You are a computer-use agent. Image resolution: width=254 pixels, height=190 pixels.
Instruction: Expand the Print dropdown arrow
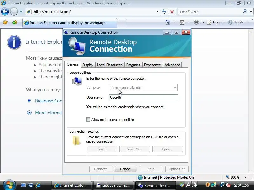coord(203,22)
